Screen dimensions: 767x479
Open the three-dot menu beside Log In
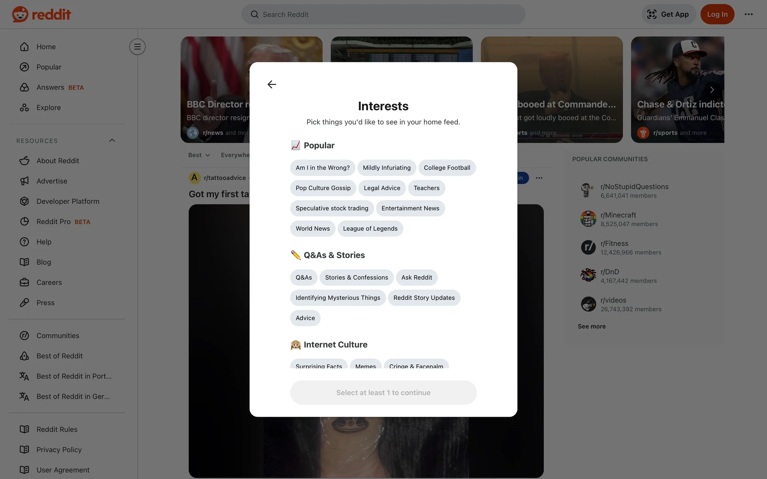click(x=749, y=14)
